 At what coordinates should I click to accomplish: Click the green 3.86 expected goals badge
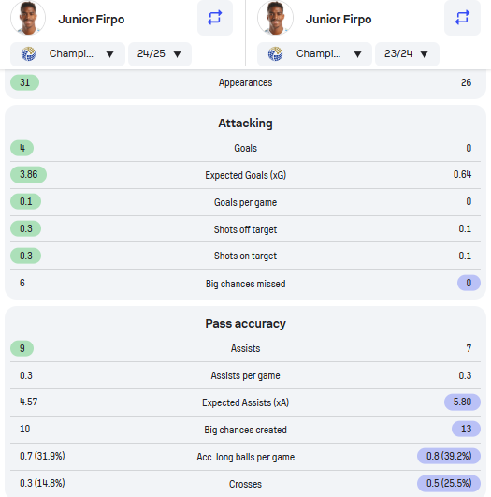[28, 175]
